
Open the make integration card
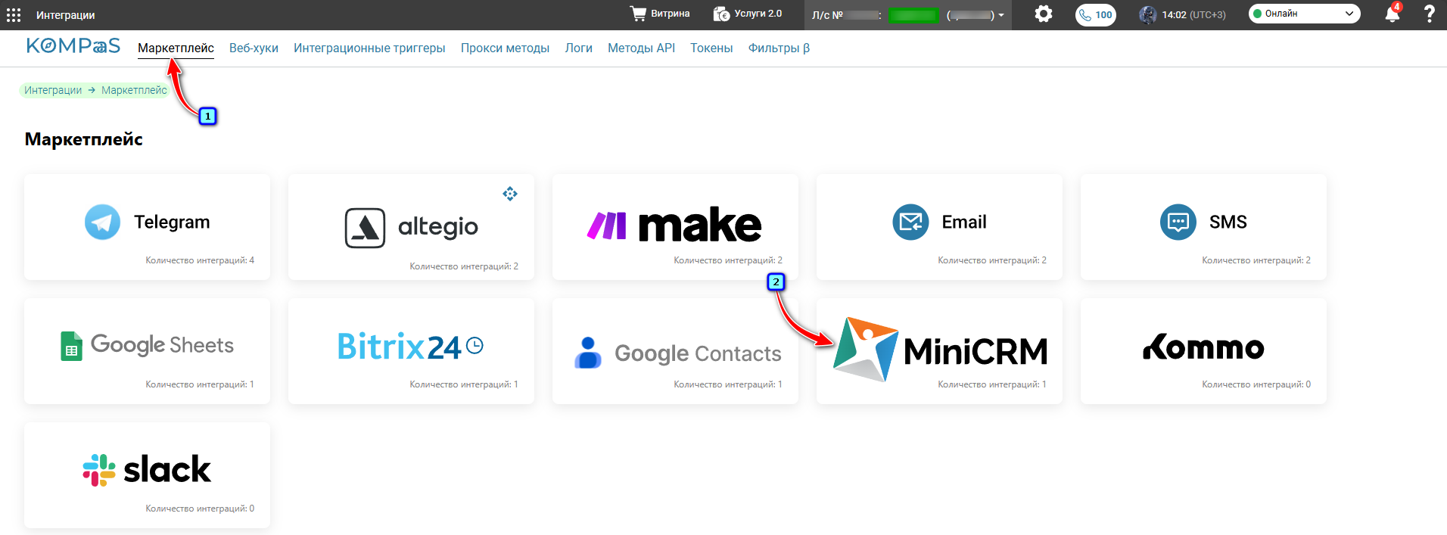pos(675,227)
